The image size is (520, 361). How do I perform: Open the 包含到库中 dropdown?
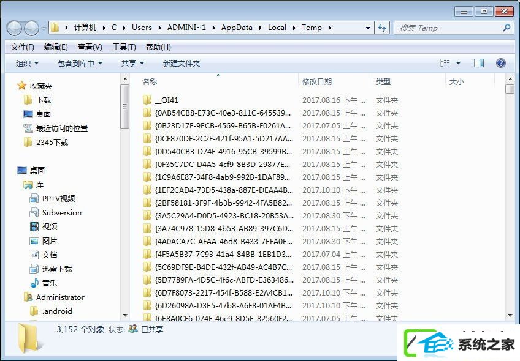point(80,63)
